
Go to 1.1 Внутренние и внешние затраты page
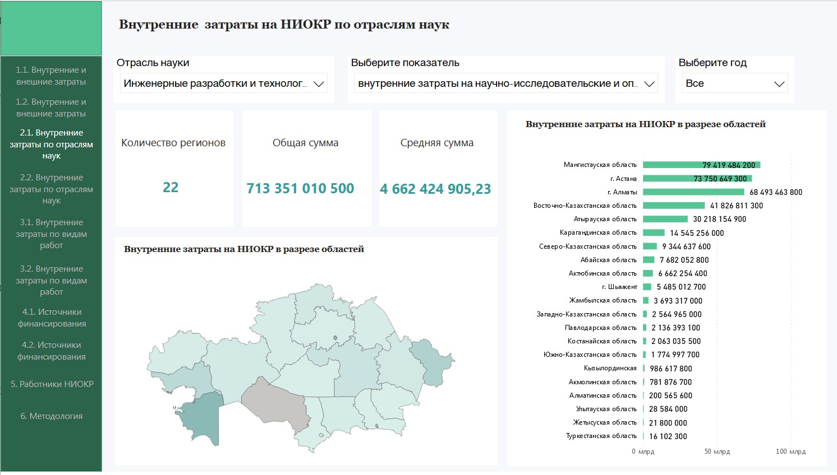51,76
